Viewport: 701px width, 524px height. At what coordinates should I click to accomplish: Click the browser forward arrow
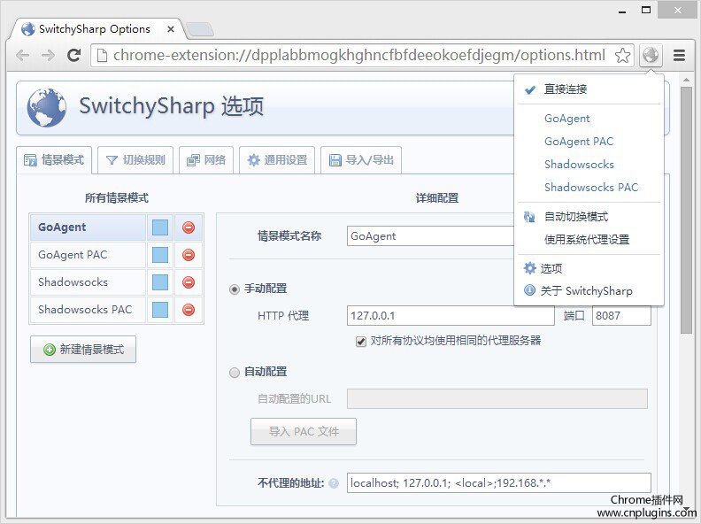click(x=48, y=56)
